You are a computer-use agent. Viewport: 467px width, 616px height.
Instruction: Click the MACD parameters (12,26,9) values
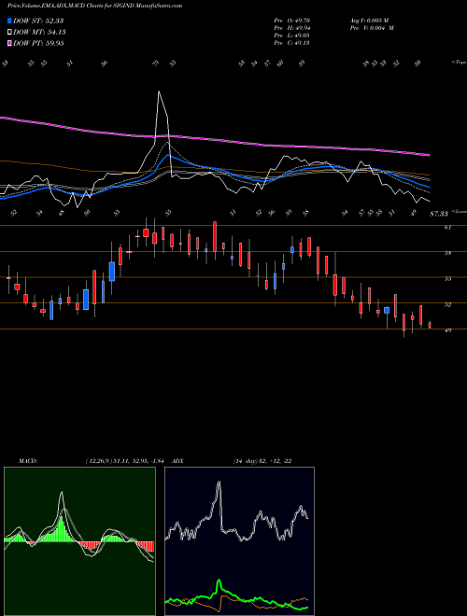coord(127,461)
